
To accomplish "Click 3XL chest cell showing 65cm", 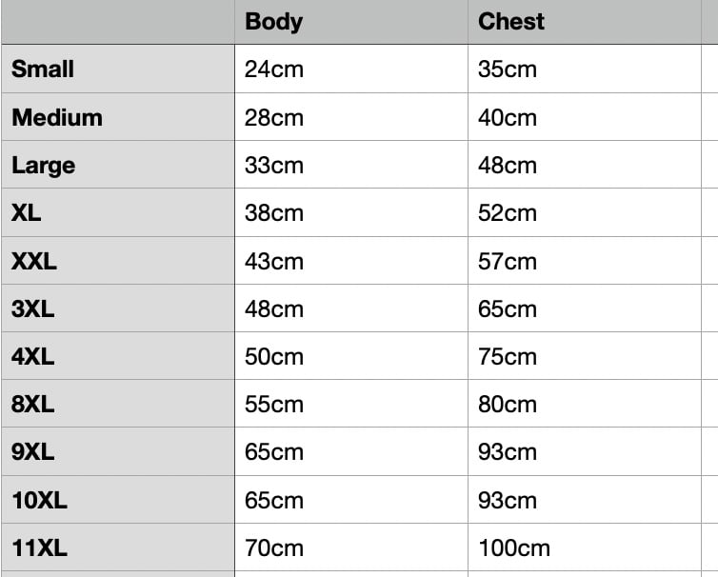I will [x=584, y=309].
